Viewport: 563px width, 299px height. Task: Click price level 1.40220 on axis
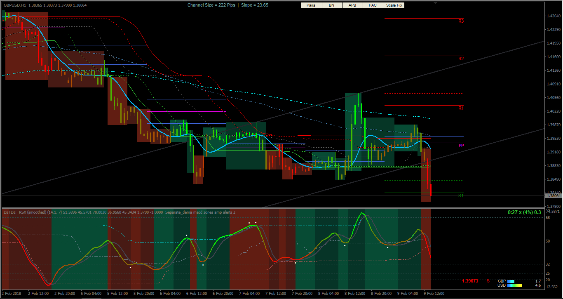(x=553, y=111)
